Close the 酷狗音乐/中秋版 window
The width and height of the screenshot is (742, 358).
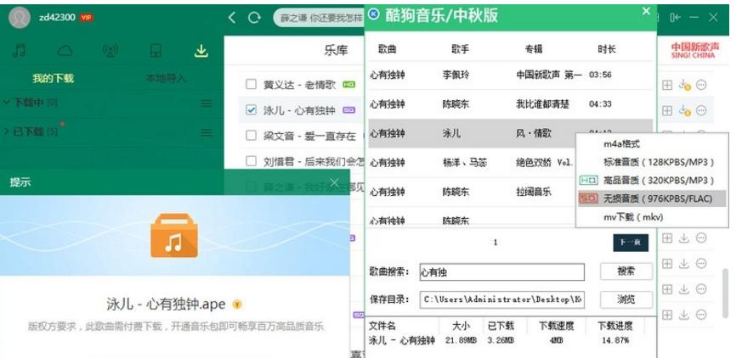pyautogui.click(x=647, y=12)
